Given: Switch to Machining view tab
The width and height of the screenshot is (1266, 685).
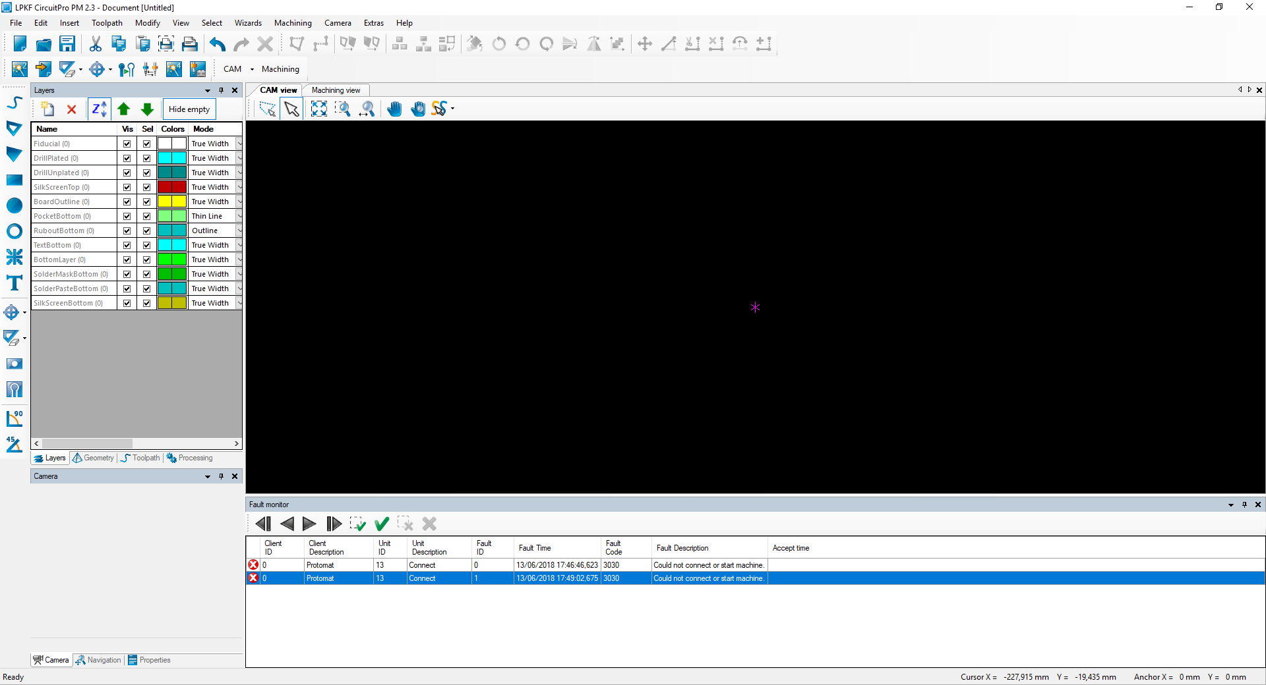Looking at the screenshot, I should click(x=336, y=90).
